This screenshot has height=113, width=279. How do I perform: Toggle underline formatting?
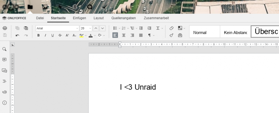click(x=52, y=35)
